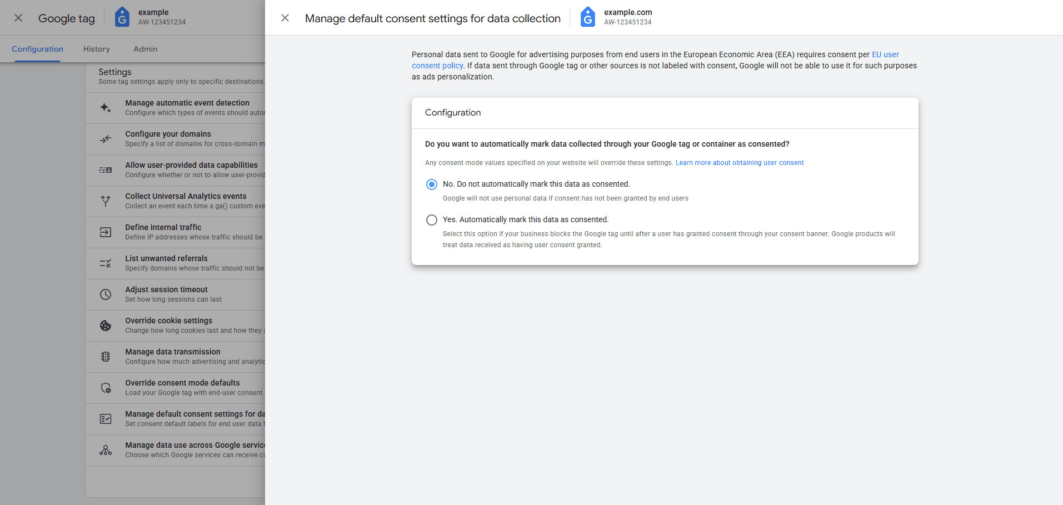Click the Define internal traffic arrow icon

pos(105,232)
